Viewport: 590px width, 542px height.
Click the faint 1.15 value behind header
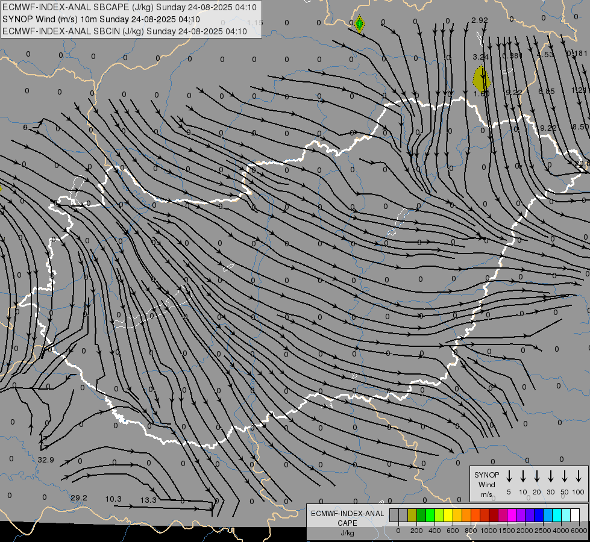pyautogui.click(x=255, y=22)
